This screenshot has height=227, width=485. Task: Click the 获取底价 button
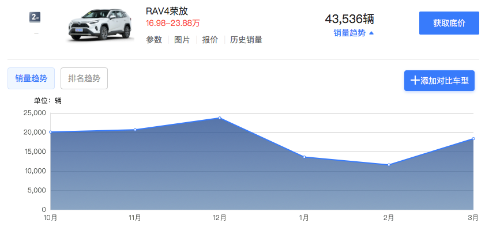[x=449, y=23]
